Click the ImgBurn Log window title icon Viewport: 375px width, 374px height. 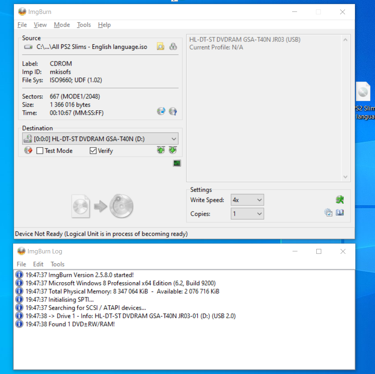click(x=21, y=251)
